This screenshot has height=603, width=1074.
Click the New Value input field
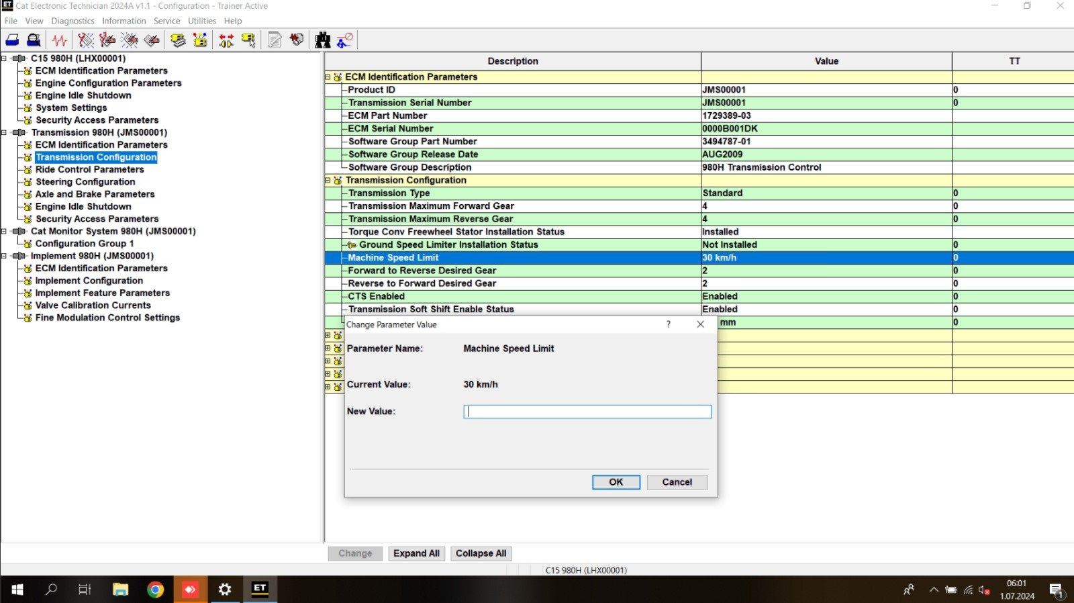click(x=587, y=412)
